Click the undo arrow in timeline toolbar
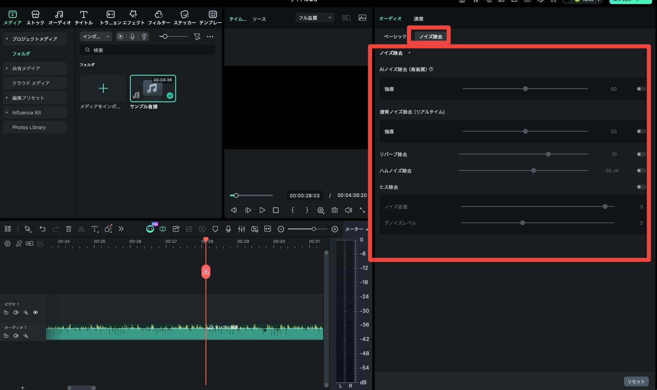The image size is (657, 390). coord(42,229)
